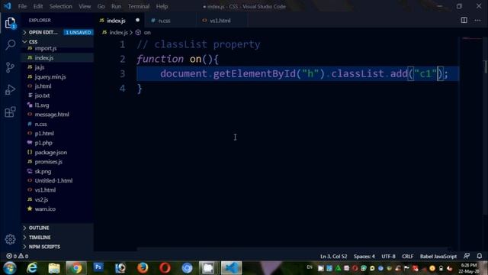Click line number 3 in the gutter
The width and height of the screenshot is (488, 275).
(x=122, y=73)
